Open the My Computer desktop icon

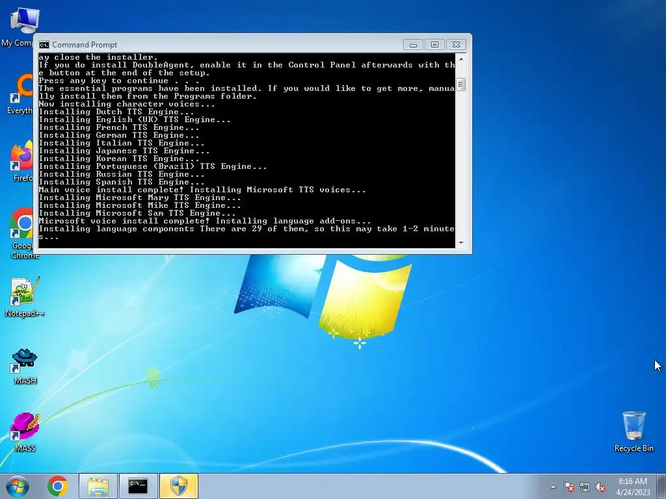[24, 26]
